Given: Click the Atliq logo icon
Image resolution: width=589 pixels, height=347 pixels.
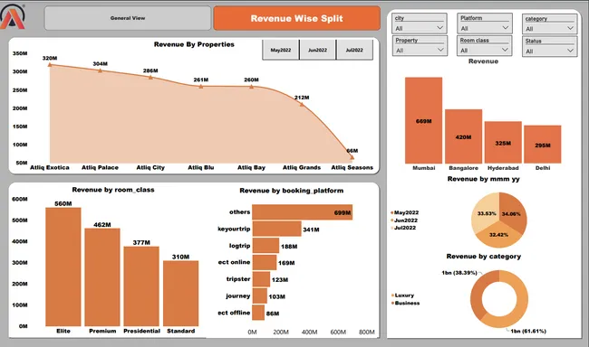Looking at the screenshot, I should click(13, 16).
